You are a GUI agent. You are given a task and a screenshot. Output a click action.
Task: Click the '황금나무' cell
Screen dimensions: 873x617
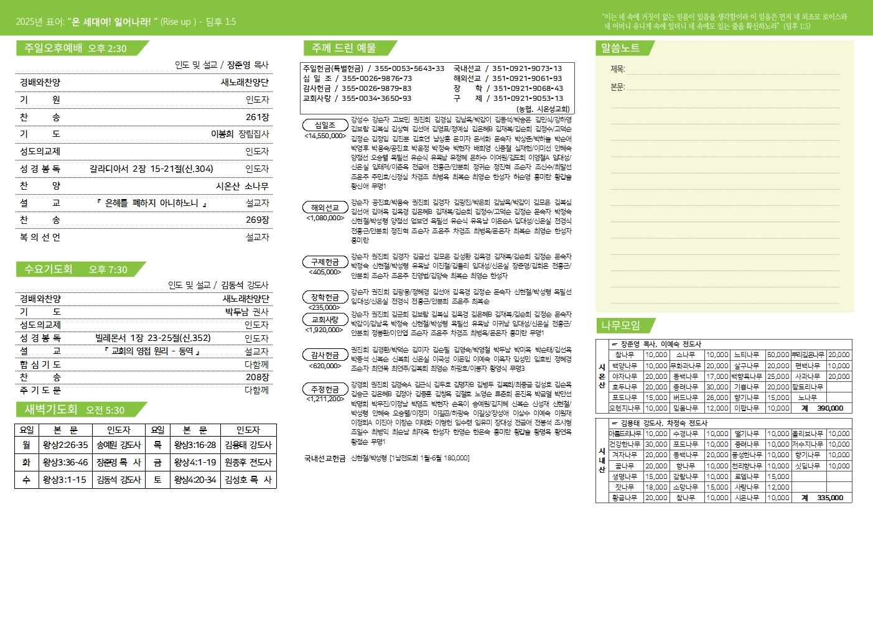(x=625, y=498)
